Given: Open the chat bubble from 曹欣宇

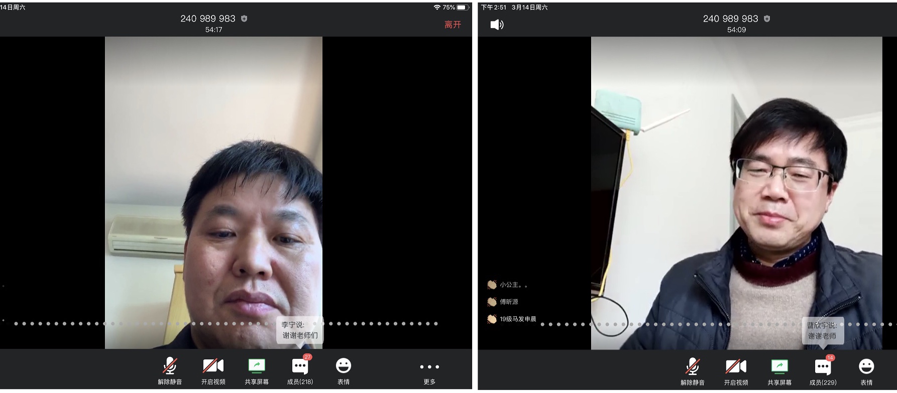Looking at the screenshot, I should pos(822,331).
